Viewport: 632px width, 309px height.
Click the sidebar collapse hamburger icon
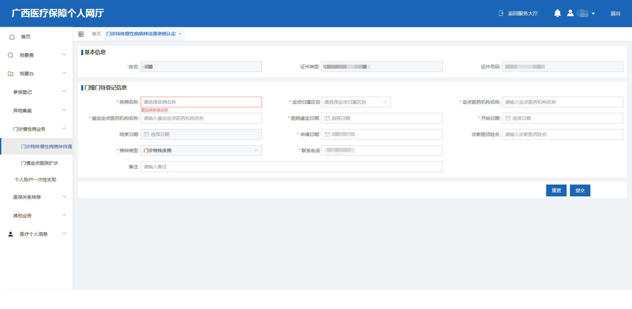81,34
